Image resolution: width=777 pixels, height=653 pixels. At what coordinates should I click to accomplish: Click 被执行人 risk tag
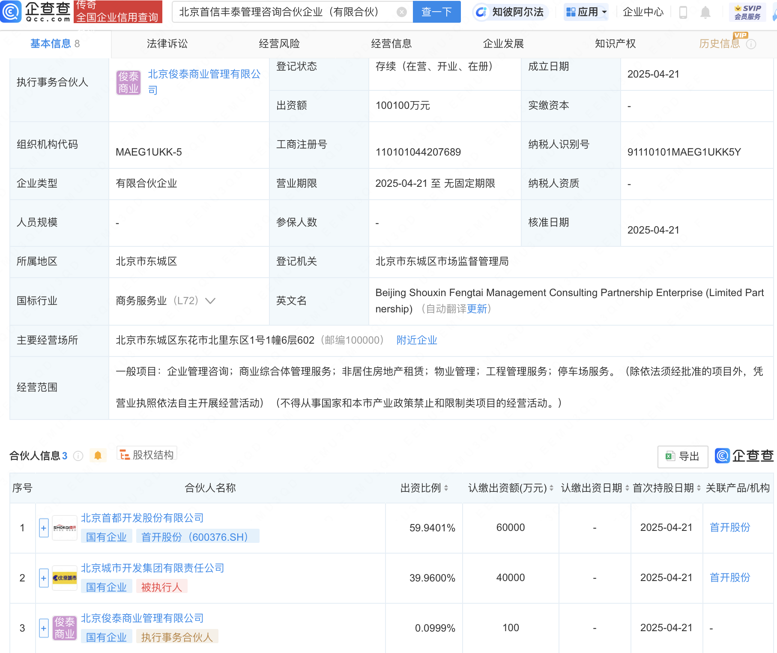[x=162, y=587]
